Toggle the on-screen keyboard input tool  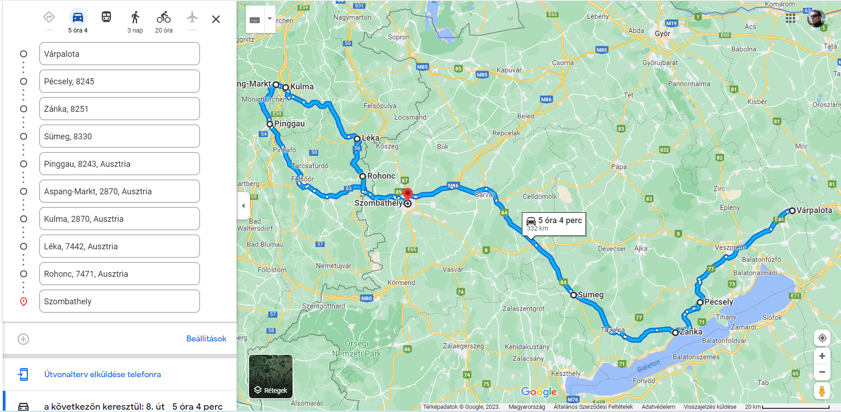click(255, 19)
